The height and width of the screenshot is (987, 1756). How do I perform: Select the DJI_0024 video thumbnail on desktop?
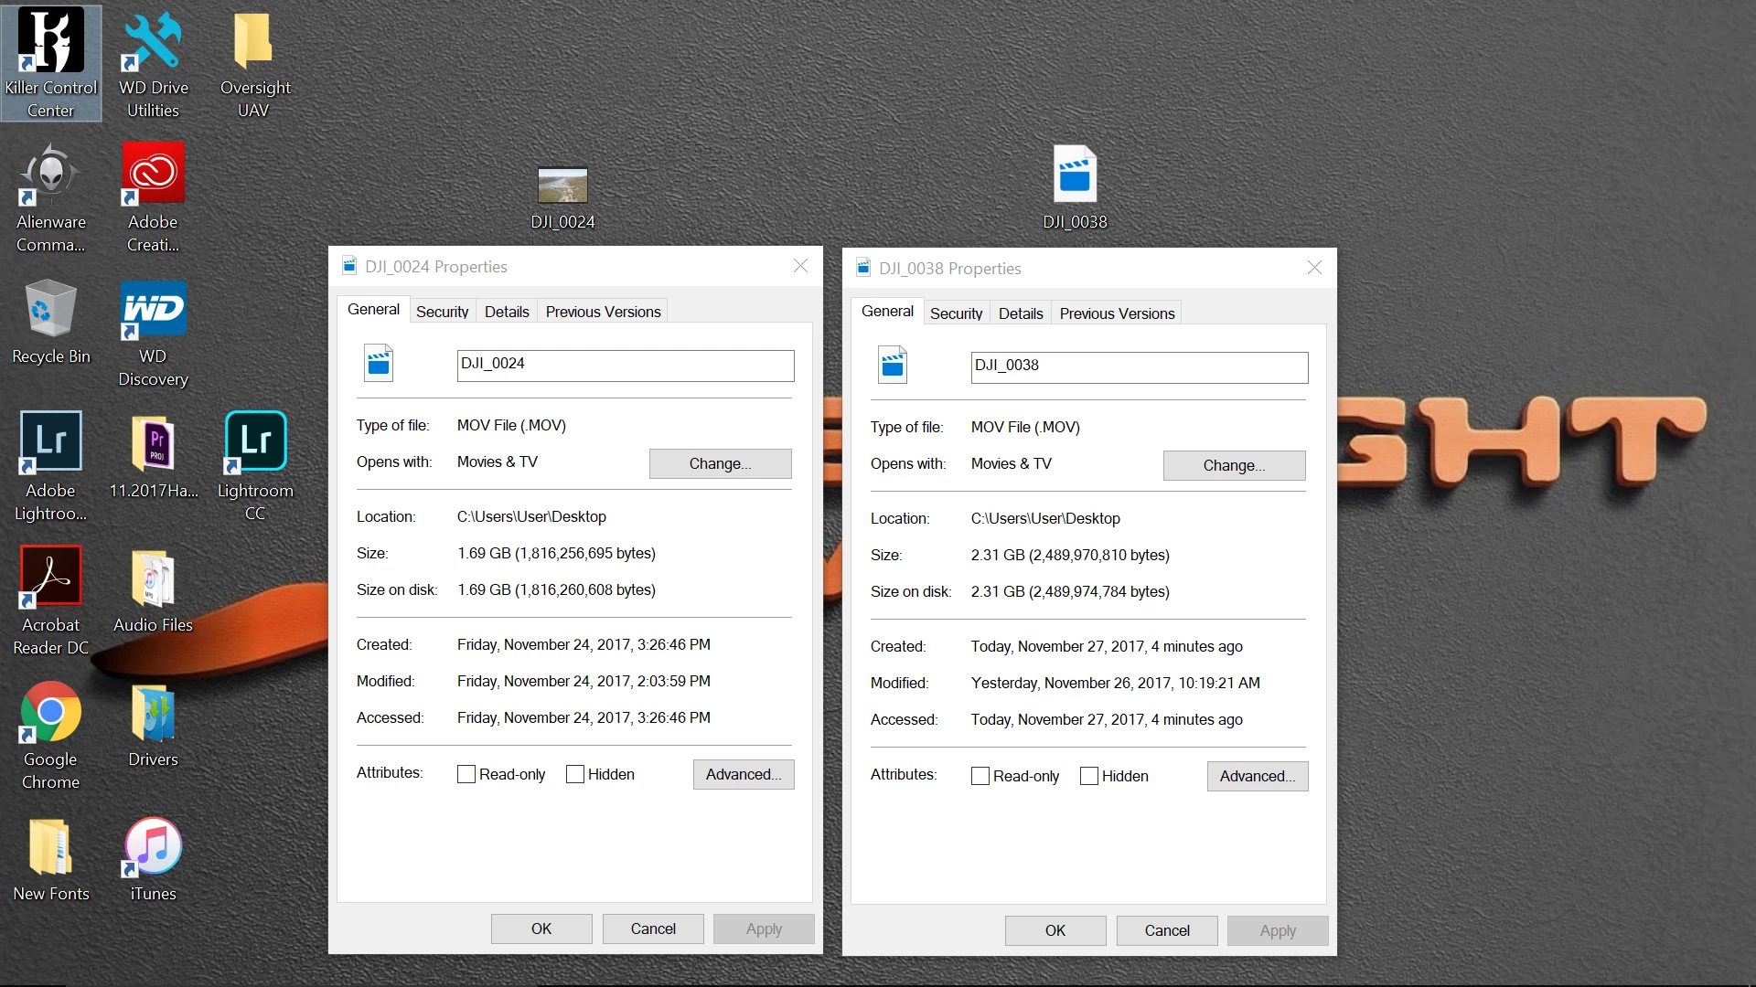point(562,186)
